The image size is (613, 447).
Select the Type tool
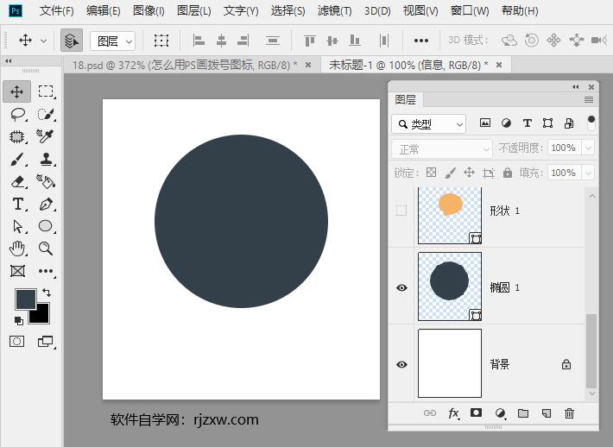point(17,204)
